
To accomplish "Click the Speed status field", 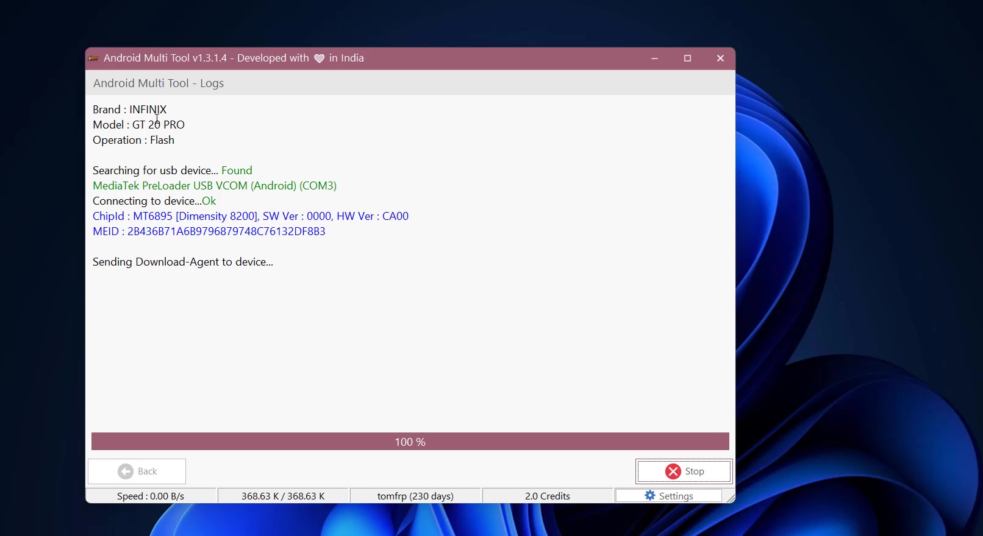I will tap(151, 496).
